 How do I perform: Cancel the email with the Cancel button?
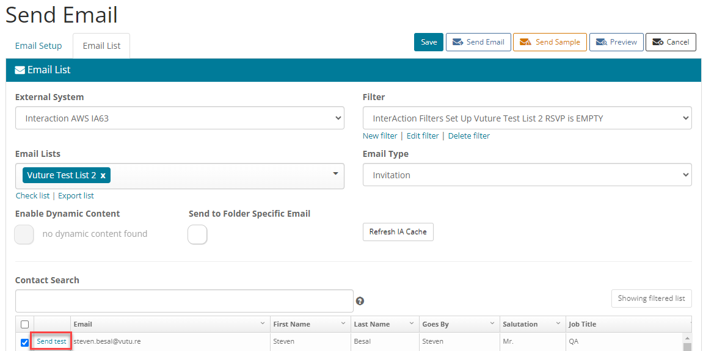[671, 42]
